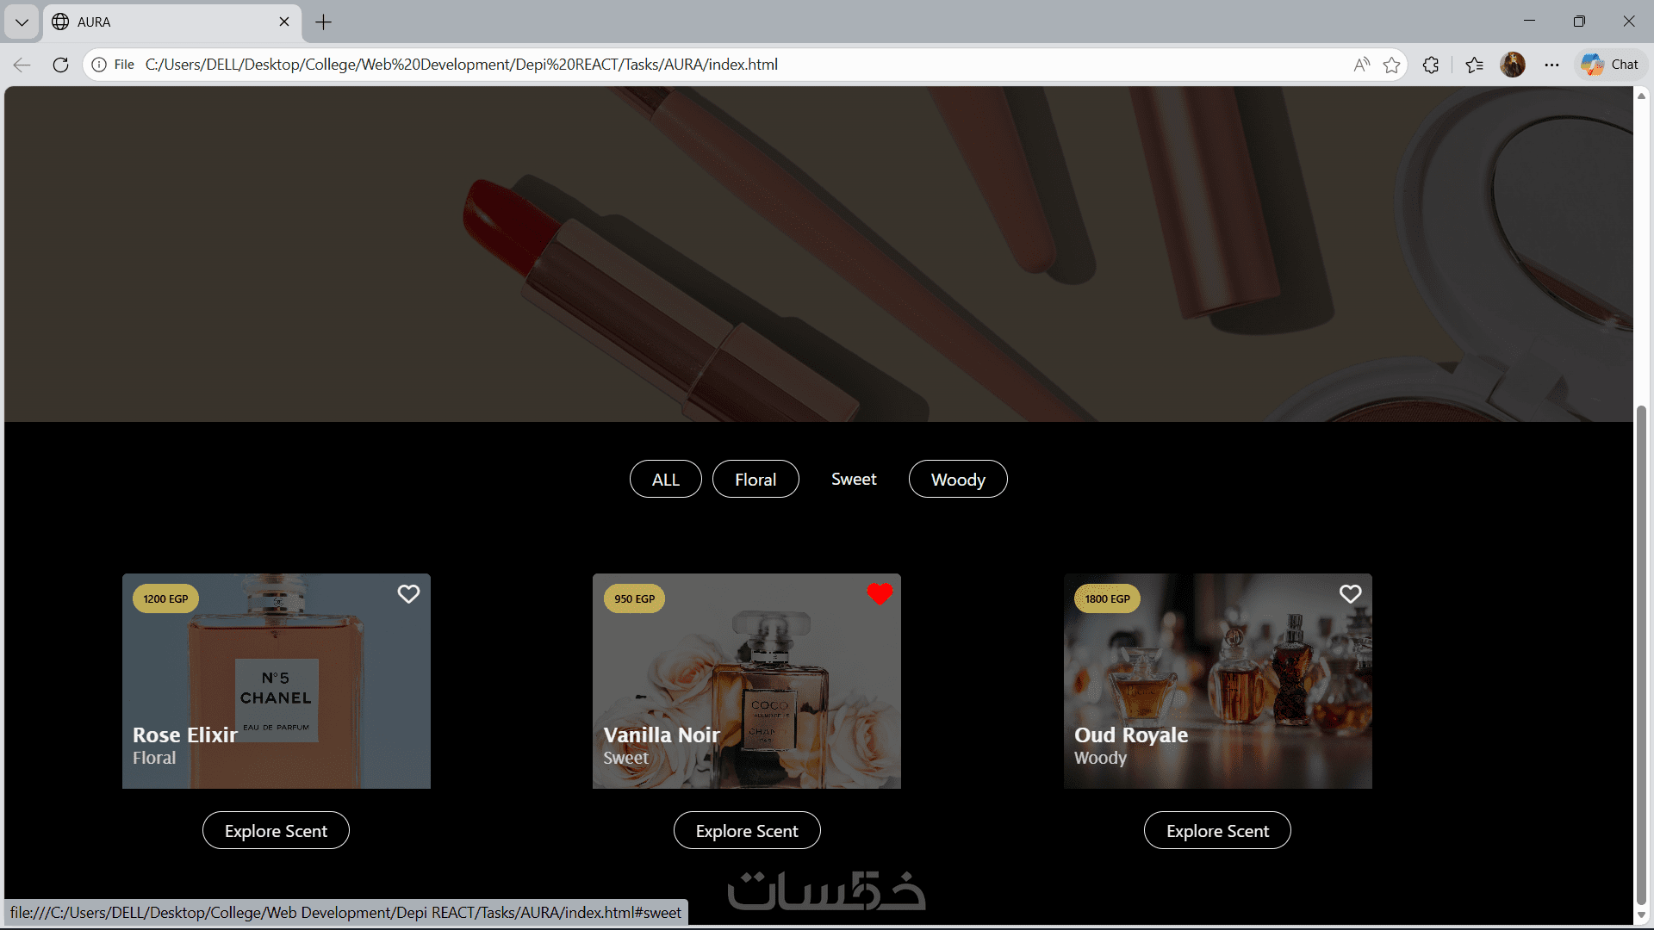Click the vertical page scrollbar thumb
The image size is (1654, 930).
point(1641,654)
